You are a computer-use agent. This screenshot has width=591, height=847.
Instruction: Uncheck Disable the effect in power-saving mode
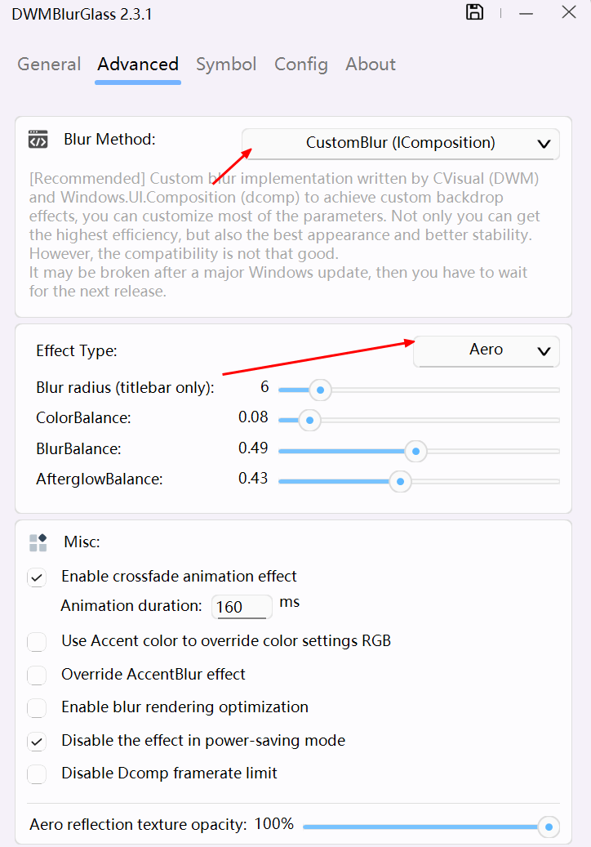click(37, 742)
